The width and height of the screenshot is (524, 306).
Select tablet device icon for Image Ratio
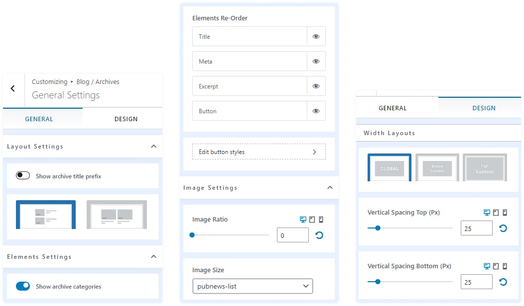[312, 220]
